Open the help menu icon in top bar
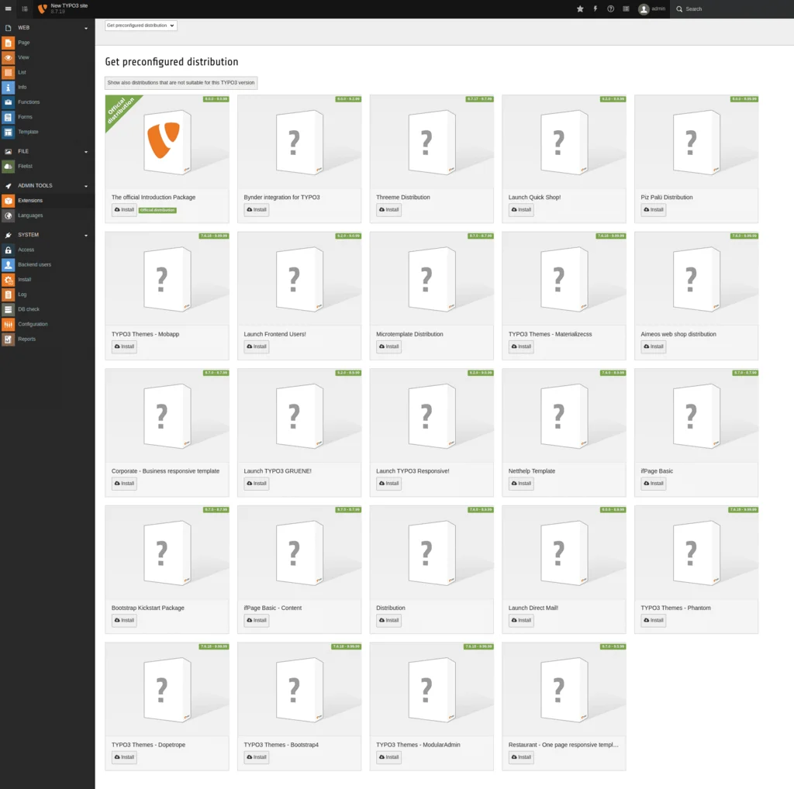 pos(610,9)
